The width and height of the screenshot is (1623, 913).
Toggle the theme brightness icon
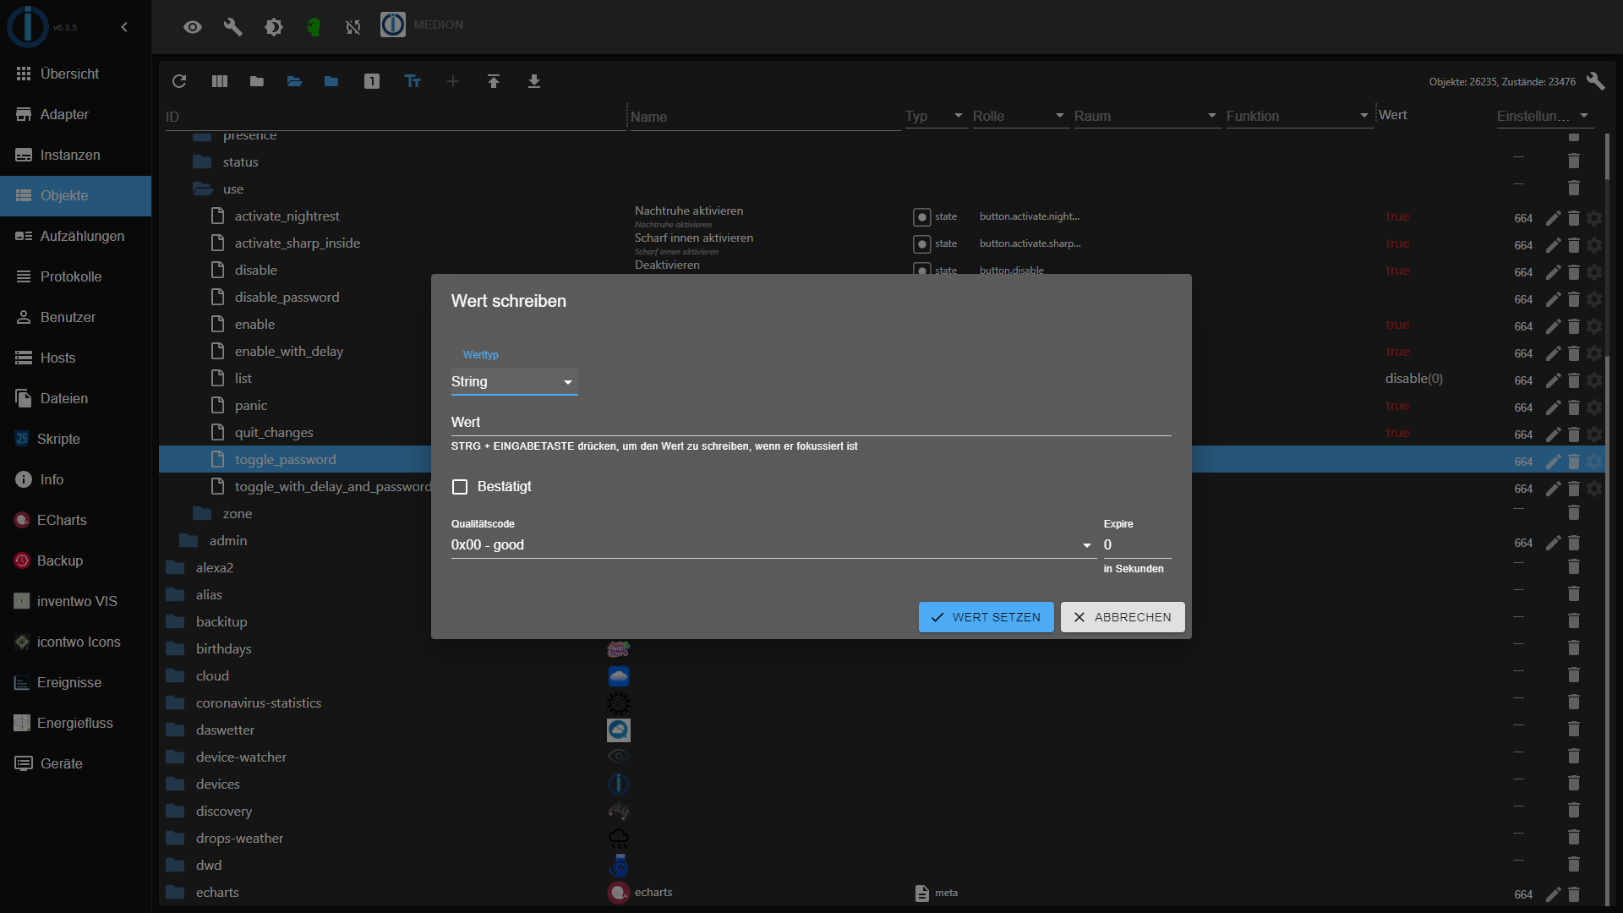(x=274, y=27)
